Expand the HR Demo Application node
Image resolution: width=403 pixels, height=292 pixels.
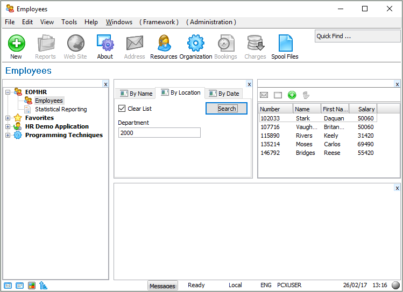click(x=8, y=126)
